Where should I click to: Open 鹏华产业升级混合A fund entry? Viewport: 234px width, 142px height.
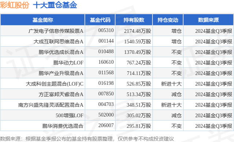[61, 73]
